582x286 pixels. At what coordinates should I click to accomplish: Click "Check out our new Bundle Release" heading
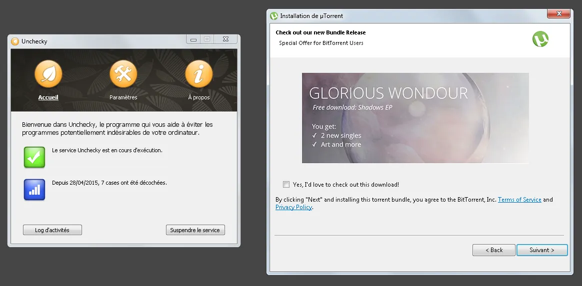[320, 32]
